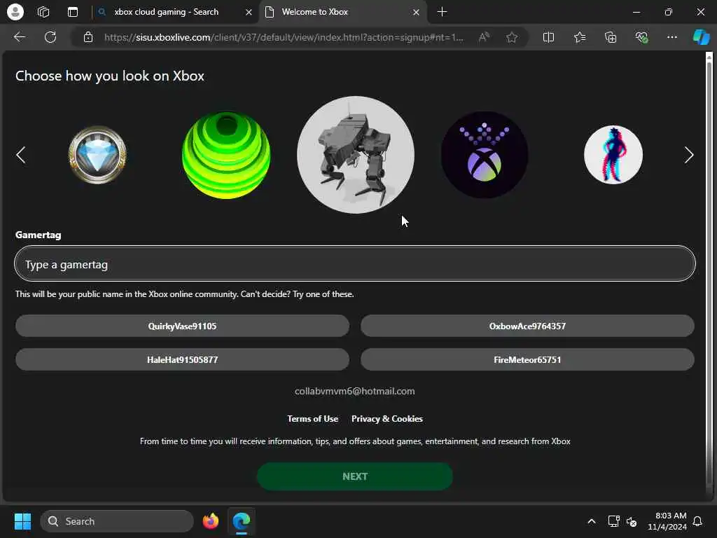Refresh the current page
The width and height of the screenshot is (717, 538).
50,37
